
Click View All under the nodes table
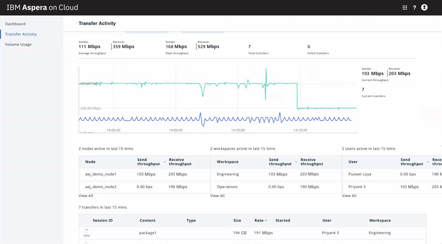[x=86, y=196]
